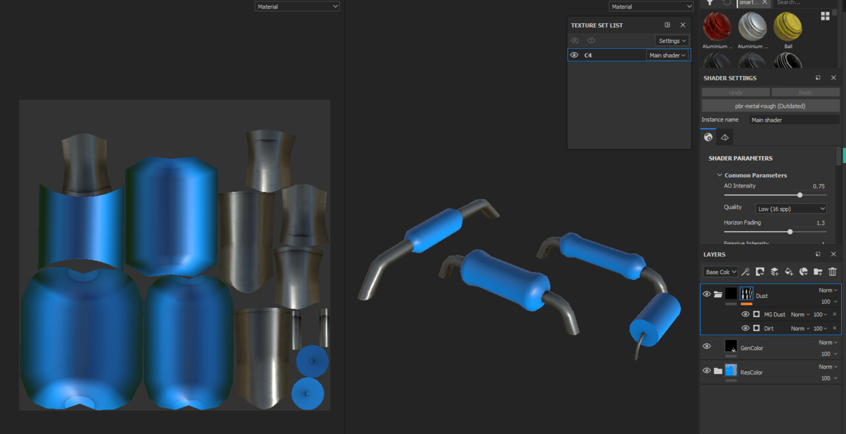The width and height of the screenshot is (846, 434).
Task: Delete the layer with the trash icon
Action: tap(833, 271)
